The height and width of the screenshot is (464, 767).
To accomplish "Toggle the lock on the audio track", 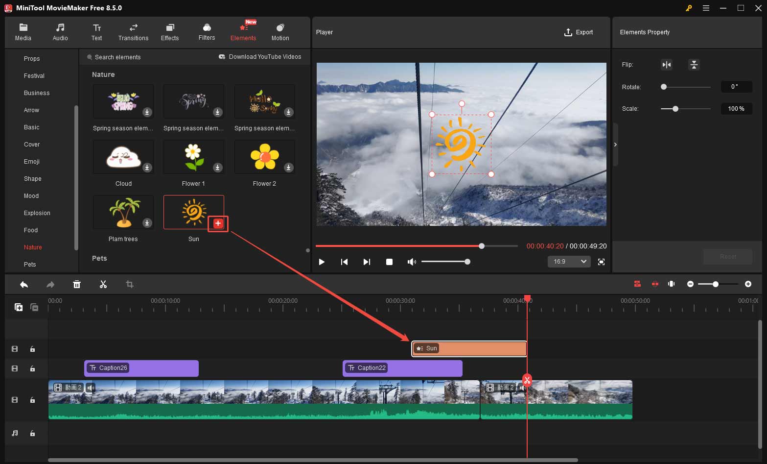I will click(x=32, y=433).
